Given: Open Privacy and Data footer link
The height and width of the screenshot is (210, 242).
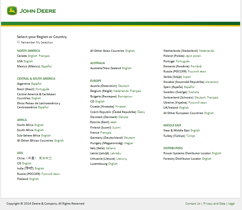Looking at the screenshot, I should (214, 203).
